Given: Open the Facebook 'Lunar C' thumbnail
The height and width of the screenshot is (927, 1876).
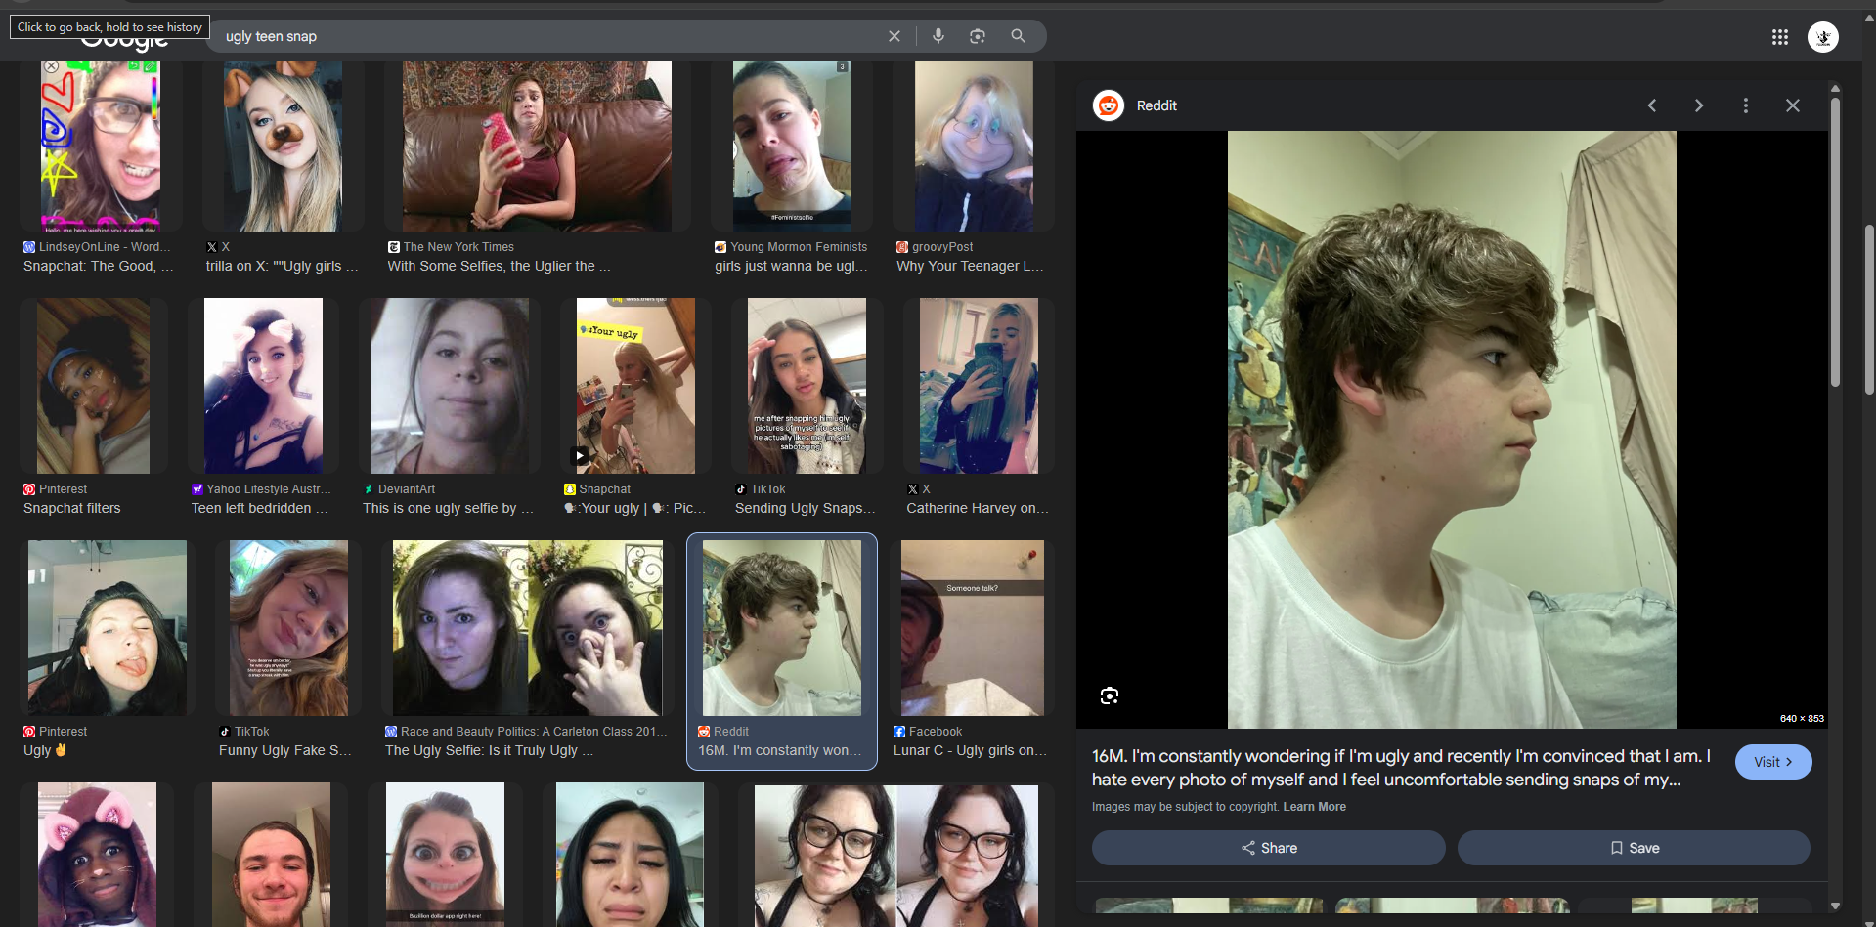Looking at the screenshot, I should click(x=973, y=628).
